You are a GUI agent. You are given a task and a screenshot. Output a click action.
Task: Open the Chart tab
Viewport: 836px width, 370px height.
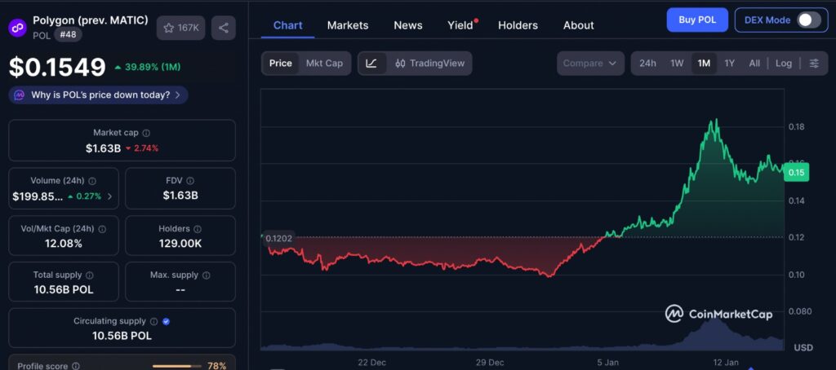tap(288, 25)
